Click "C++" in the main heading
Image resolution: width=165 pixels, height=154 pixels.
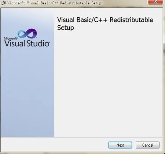click(101, 20)
